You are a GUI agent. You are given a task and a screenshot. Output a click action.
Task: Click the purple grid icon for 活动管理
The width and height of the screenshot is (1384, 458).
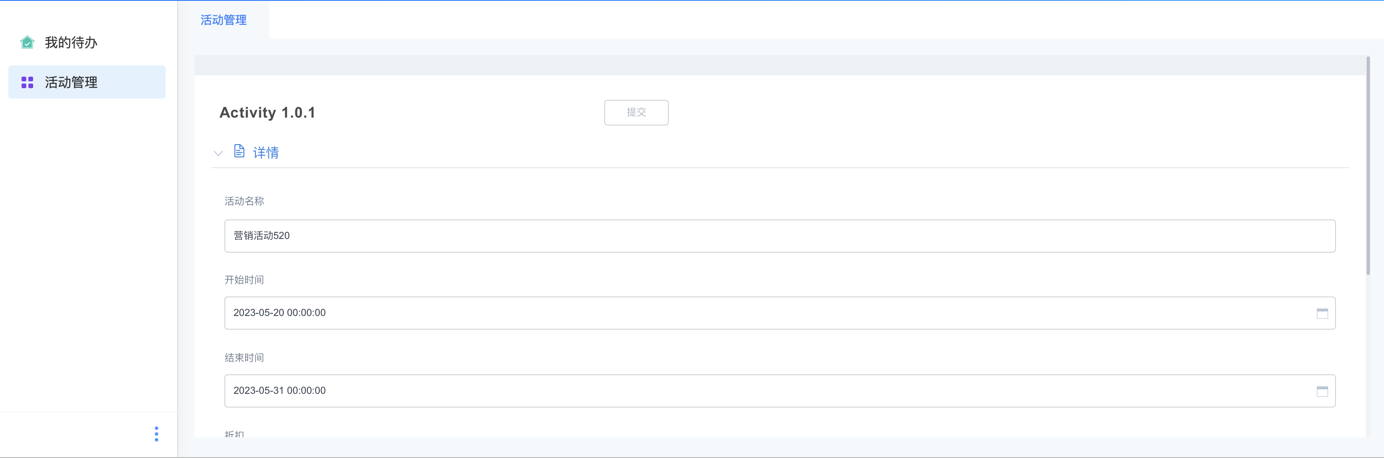click(x=27, y=82)
